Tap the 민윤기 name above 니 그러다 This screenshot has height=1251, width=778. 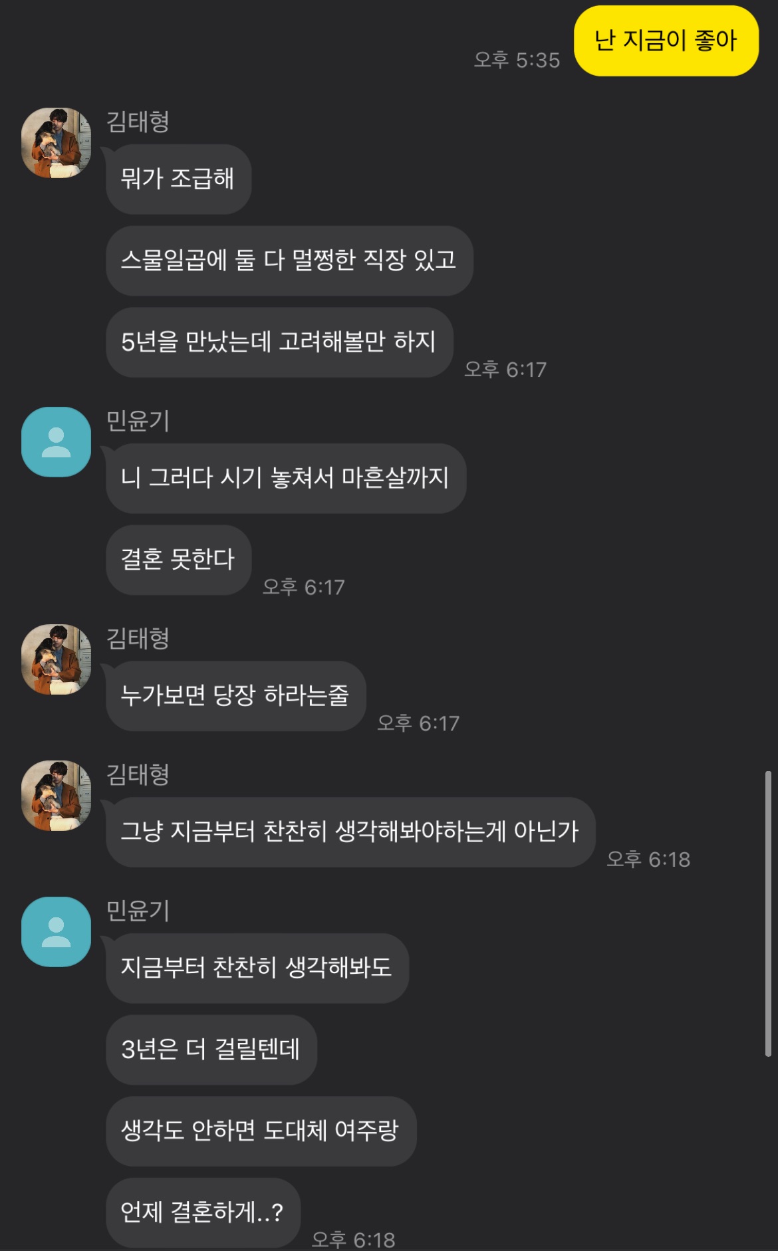pos(138,421)
